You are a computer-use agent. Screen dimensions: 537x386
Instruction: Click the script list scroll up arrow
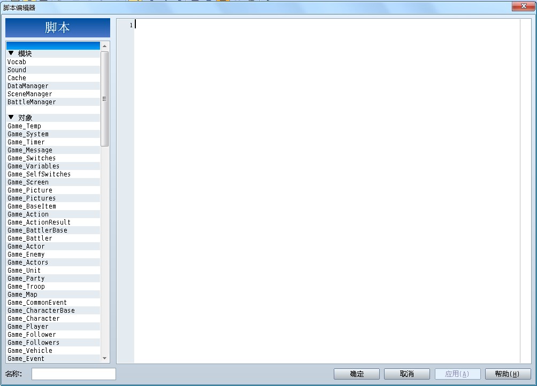105,46
